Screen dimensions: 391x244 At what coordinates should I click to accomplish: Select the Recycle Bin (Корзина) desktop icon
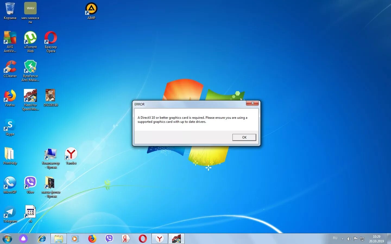10,11
